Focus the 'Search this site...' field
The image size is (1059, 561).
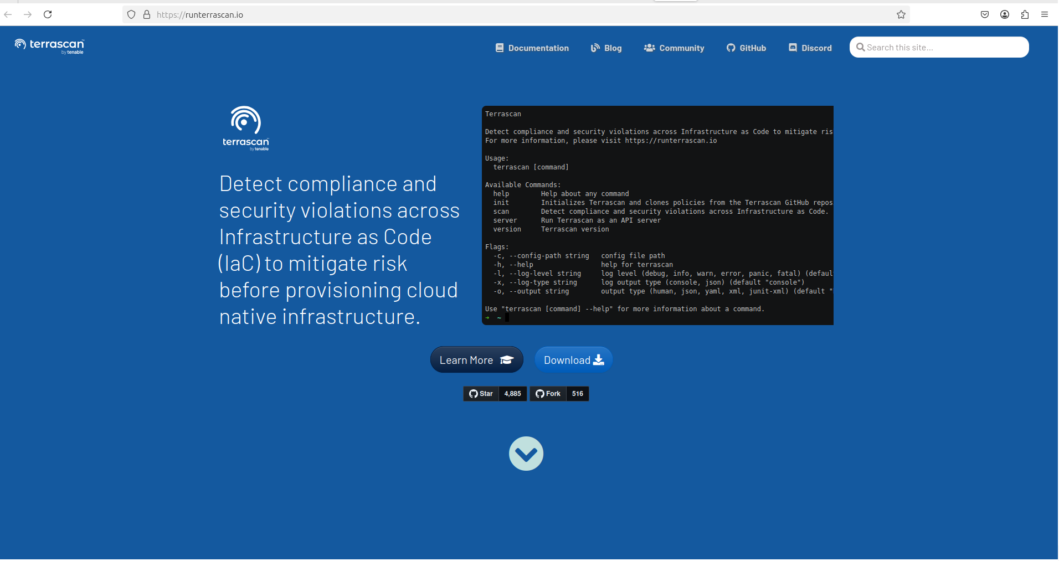coord(939,48)
